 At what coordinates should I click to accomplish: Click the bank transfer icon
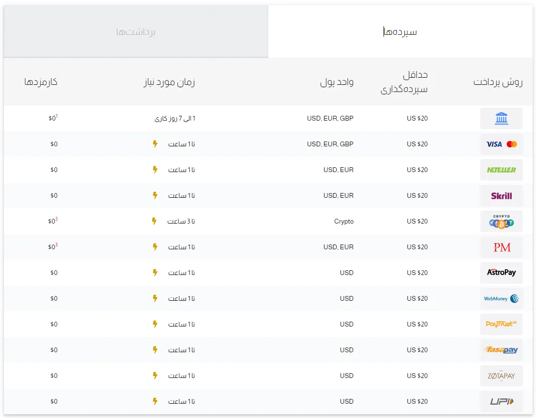tap(501, 118)
